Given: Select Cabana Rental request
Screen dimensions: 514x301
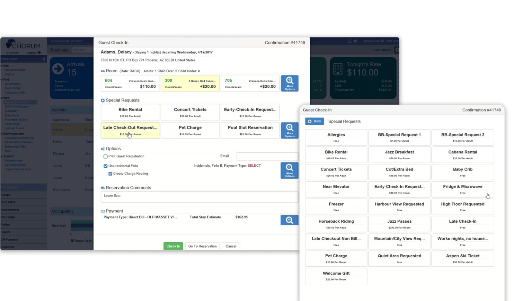Looking at the screenshot, I should [x=463, y=155].
